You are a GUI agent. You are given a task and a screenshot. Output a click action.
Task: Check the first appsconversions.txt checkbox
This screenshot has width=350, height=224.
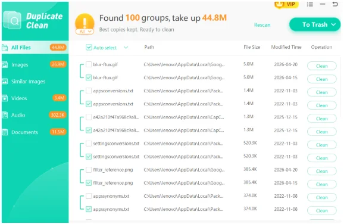[x=89, y=91]
